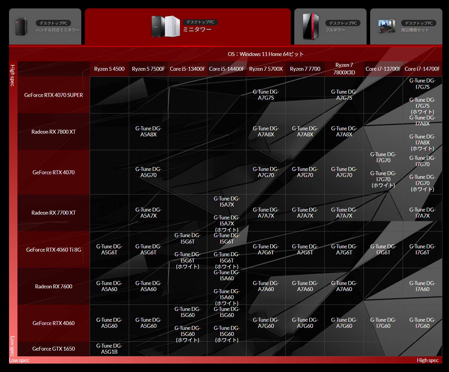
Task: Click the handle mini tower PC image
Action: 21,26
